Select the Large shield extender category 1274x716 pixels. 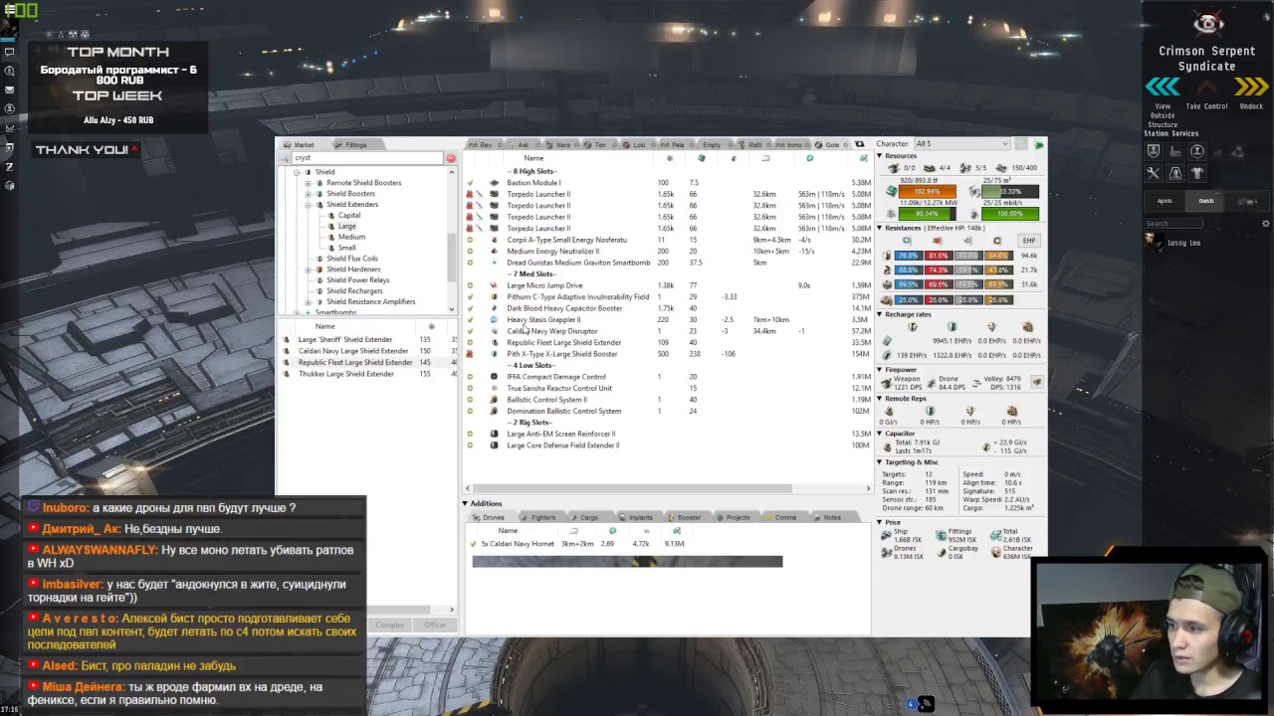coord(346,227)
